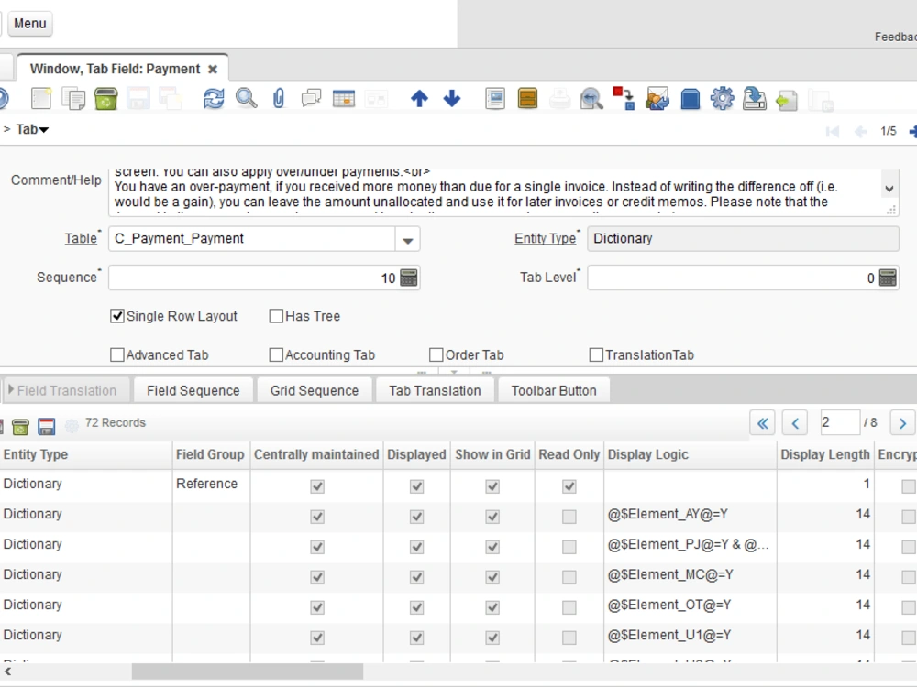Go to parent record with up arrow
Image resolution: width=917 pixels, height=687 pixels.
click(x=419, y=98)
